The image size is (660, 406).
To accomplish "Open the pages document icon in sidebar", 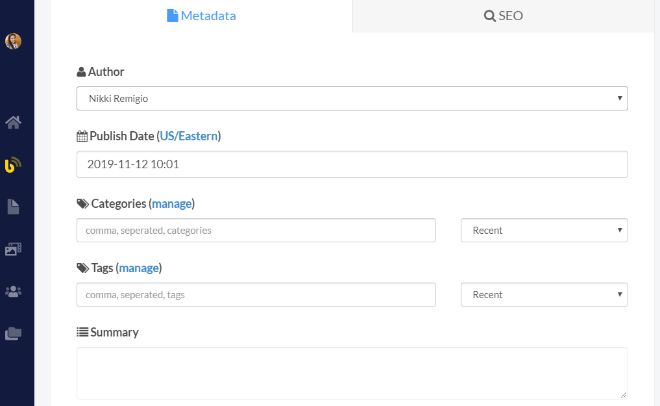I will (14, 207).
